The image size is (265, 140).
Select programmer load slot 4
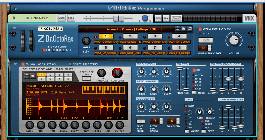pyautogui.click(x=68, y=75)
